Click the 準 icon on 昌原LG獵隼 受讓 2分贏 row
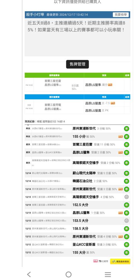 click(x=126, y=153)
